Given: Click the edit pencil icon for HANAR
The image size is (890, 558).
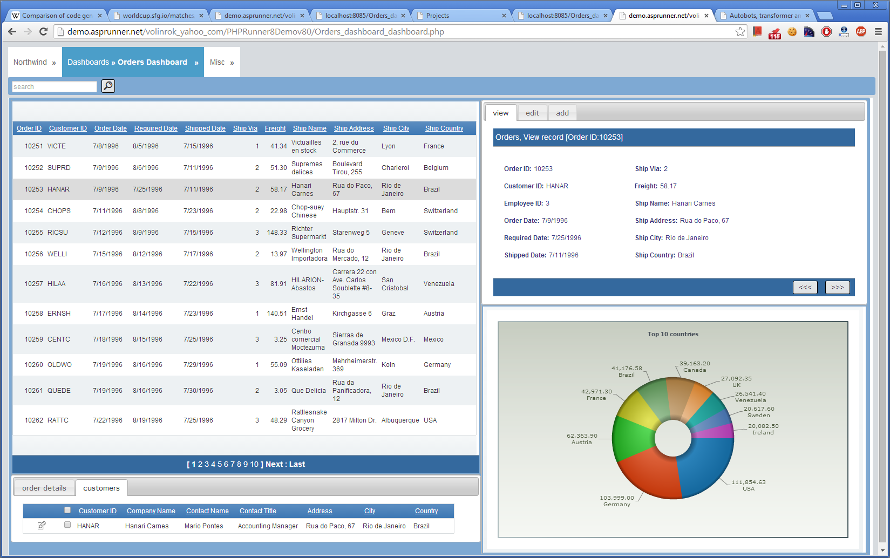Looking at the screenshot, I should tap(42, 526).
